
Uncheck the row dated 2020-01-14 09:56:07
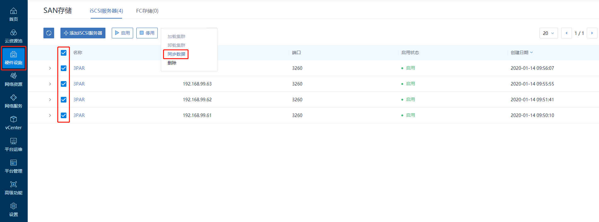64,68
